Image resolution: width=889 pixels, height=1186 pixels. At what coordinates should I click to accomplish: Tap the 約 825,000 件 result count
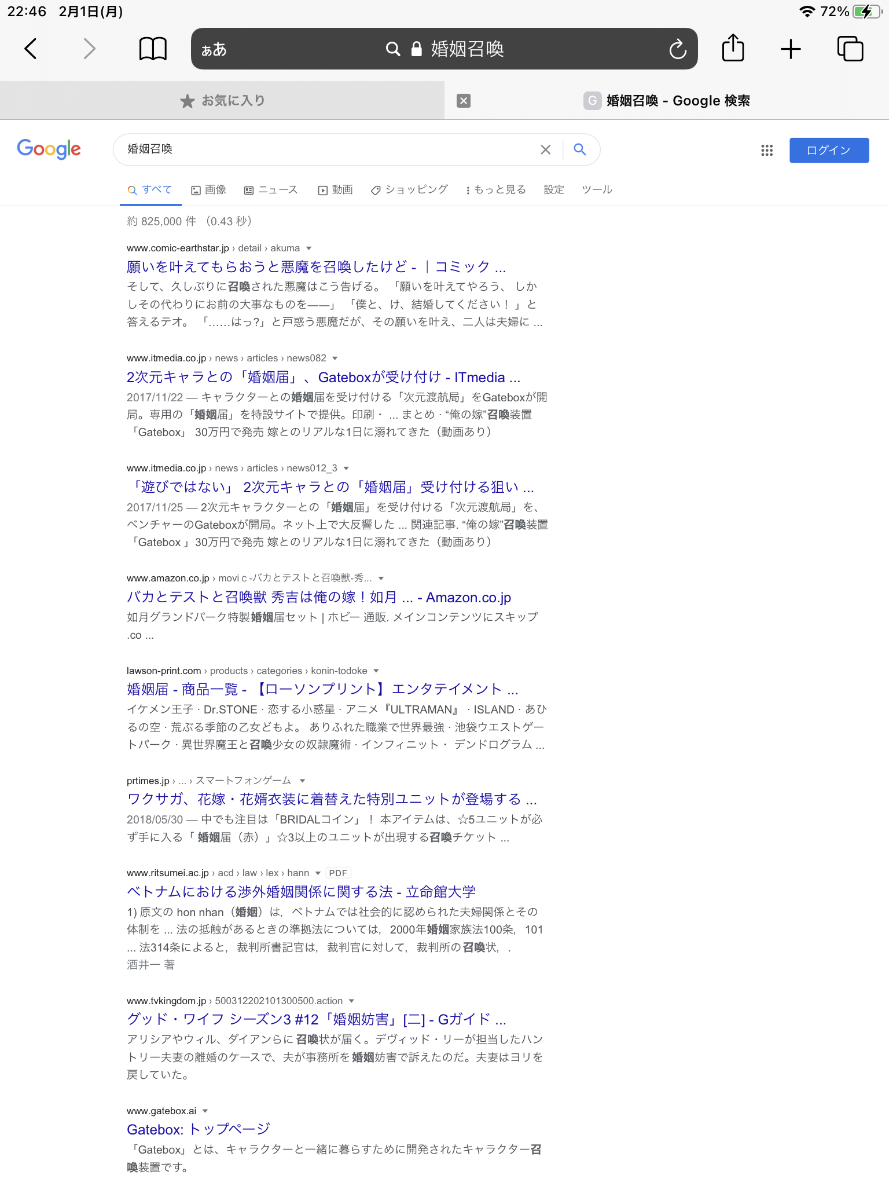[161, 221]
